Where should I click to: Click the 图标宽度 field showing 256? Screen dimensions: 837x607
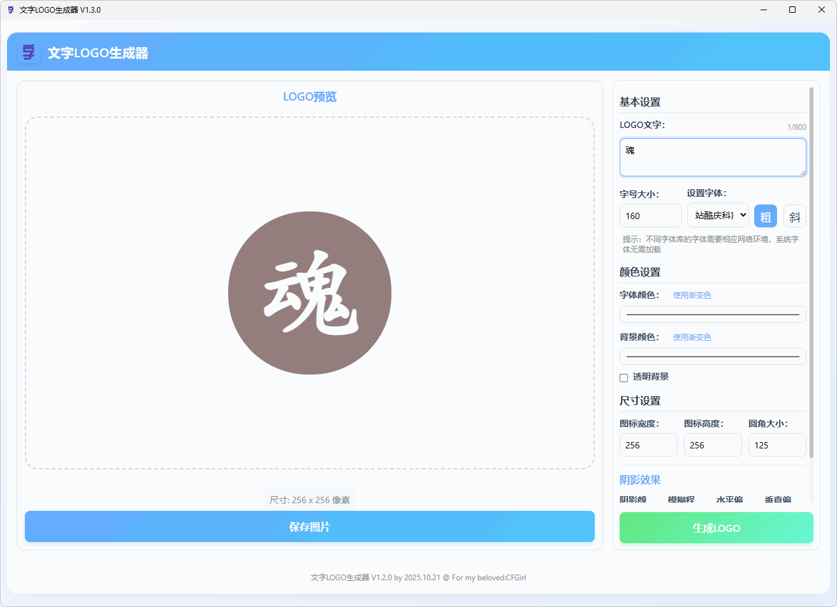pos(648,445)
